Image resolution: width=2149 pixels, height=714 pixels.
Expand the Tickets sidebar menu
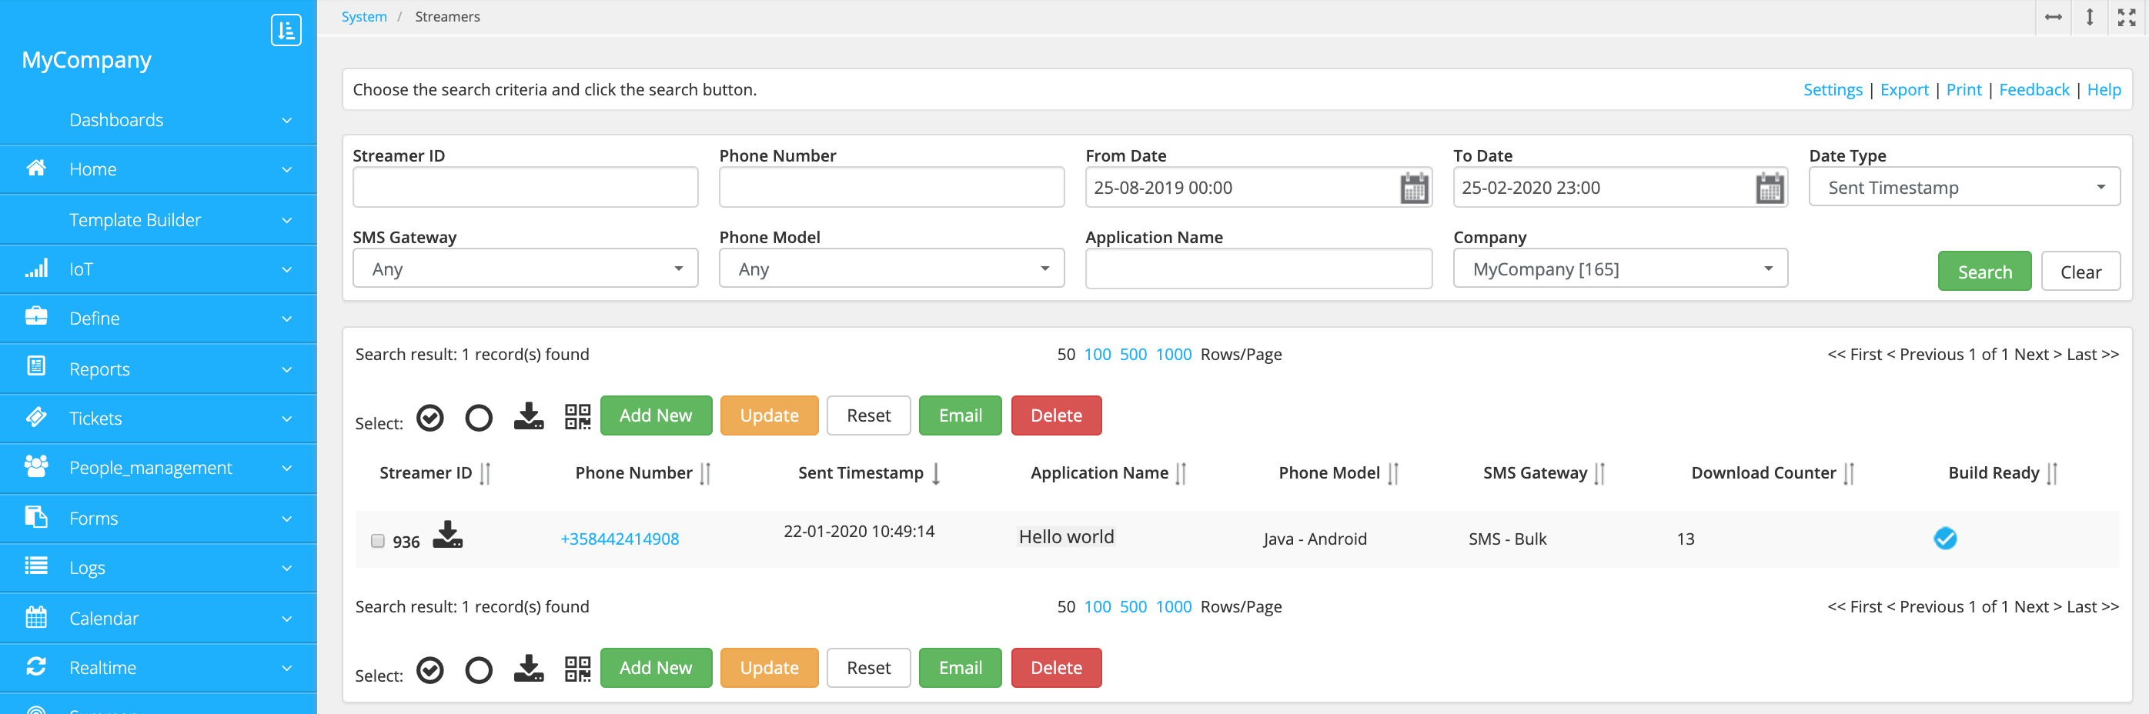click(x=159, y=418)
